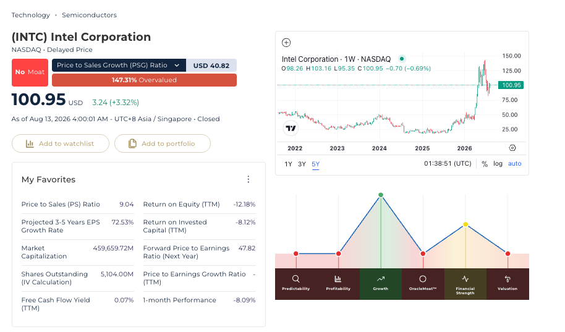Image resolution: width=565 pixels, height=332 pixels.
Task: Select the Valuation icon
Action: pyautogui.click(x=508, y=279)
